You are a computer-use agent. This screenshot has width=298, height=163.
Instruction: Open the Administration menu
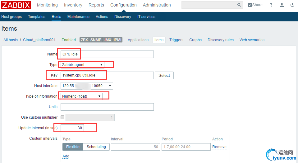[157, 5]
